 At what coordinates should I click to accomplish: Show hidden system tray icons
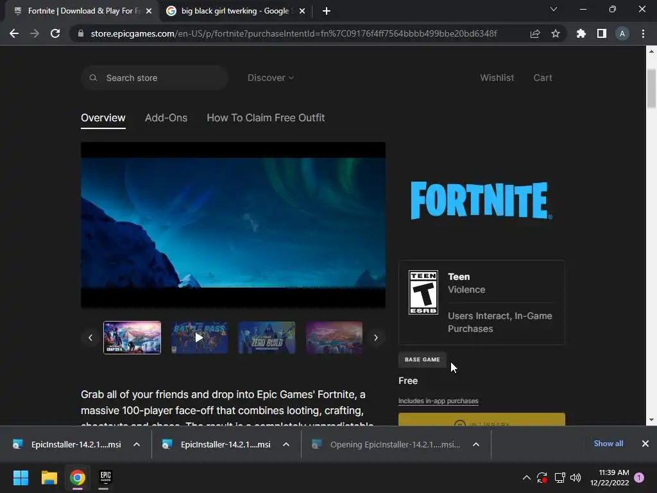[527, 478]
